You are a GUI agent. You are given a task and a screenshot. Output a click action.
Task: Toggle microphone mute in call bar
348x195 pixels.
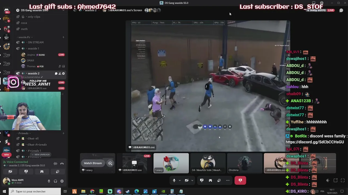coord(174,180)
